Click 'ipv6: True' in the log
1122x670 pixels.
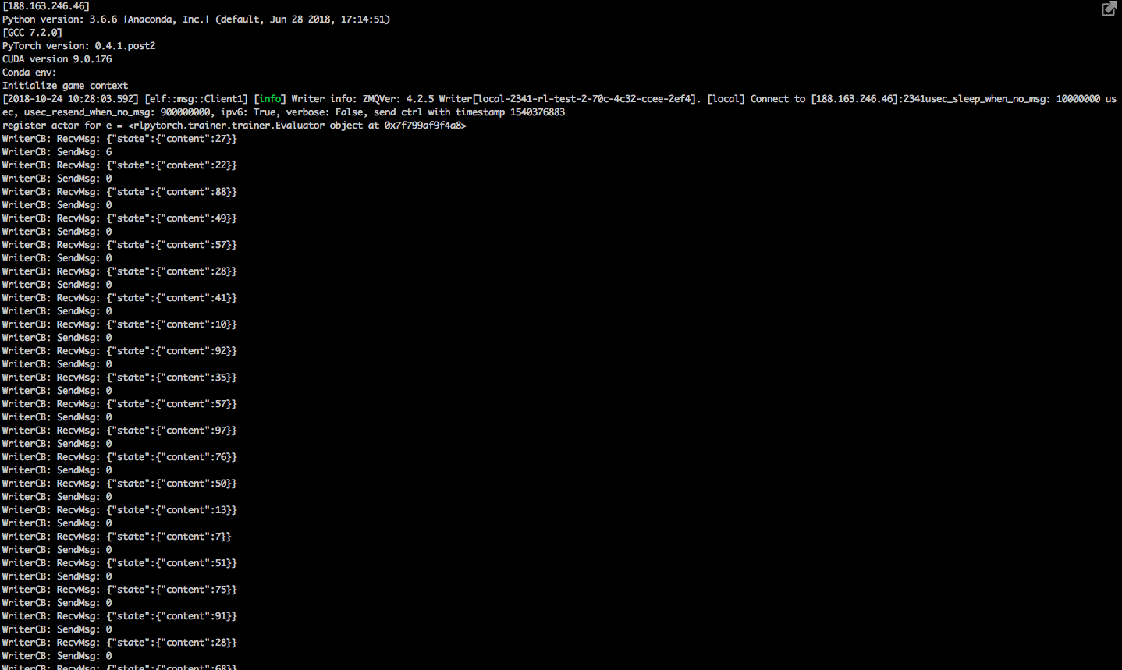(248, 112)
